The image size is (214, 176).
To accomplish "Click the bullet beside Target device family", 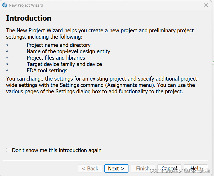I will 7,64.
